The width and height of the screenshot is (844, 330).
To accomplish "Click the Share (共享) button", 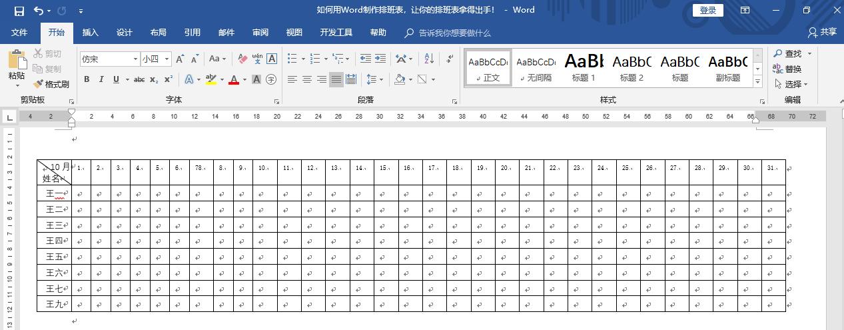I will click(x=823, y=32).
